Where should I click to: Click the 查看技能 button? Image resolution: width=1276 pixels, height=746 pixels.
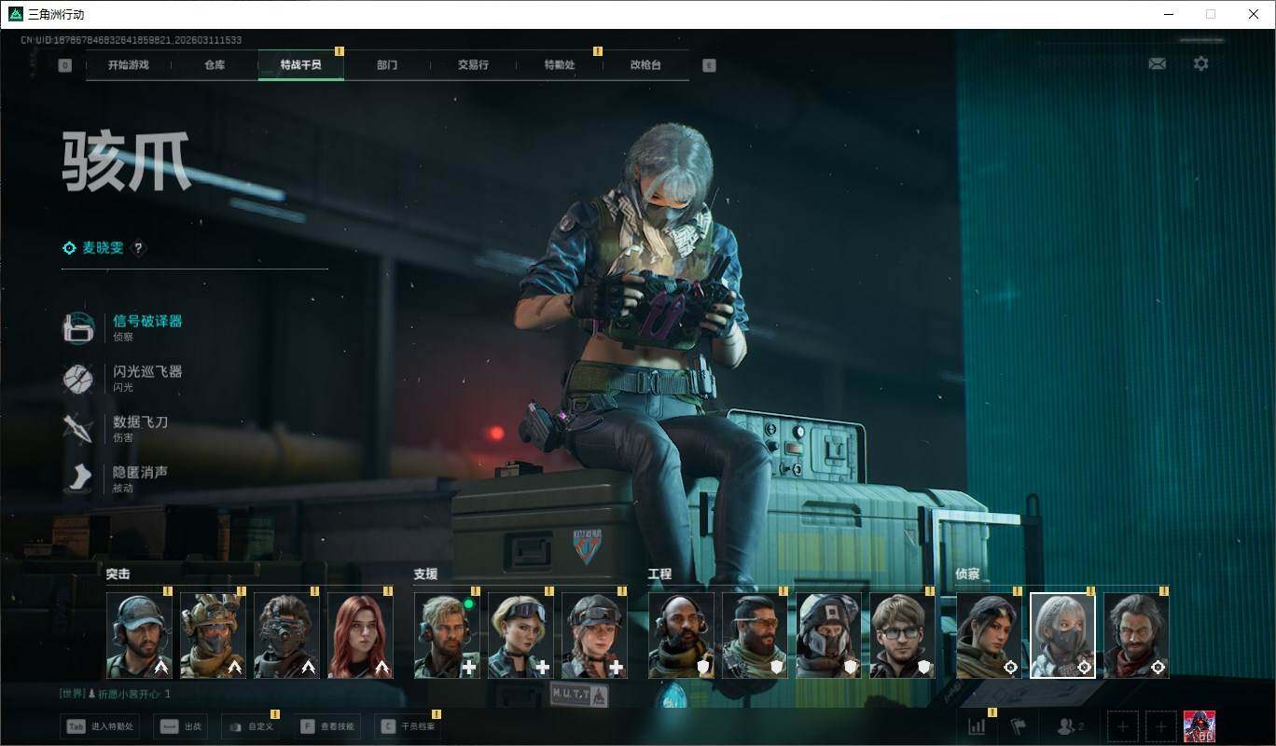pos(326,726)
